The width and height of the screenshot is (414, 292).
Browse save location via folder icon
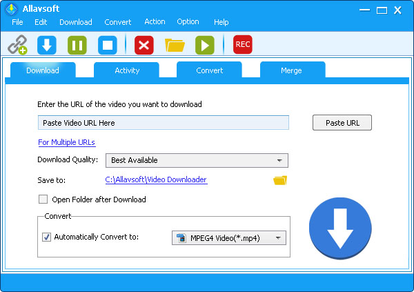tap(279, 180)
